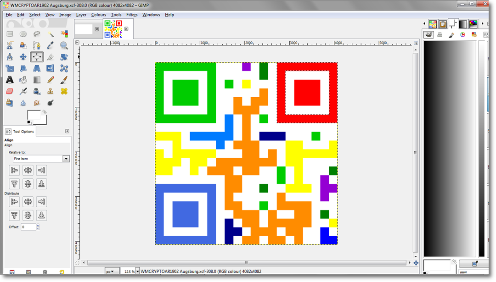The image size is (496, 282).
Task: Open the Tool Options tab configuration menu
Action: (x=67, y=131)
